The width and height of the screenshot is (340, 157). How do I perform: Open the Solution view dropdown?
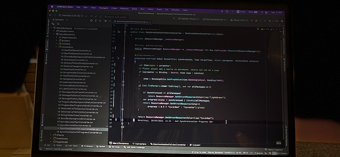point(66,20)
